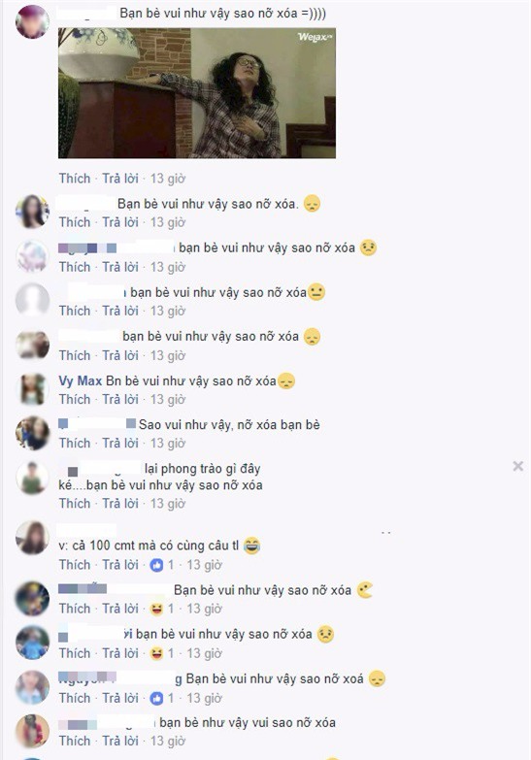Click the haha reaction icon under the pacman emoji comment

coord(156,609)
